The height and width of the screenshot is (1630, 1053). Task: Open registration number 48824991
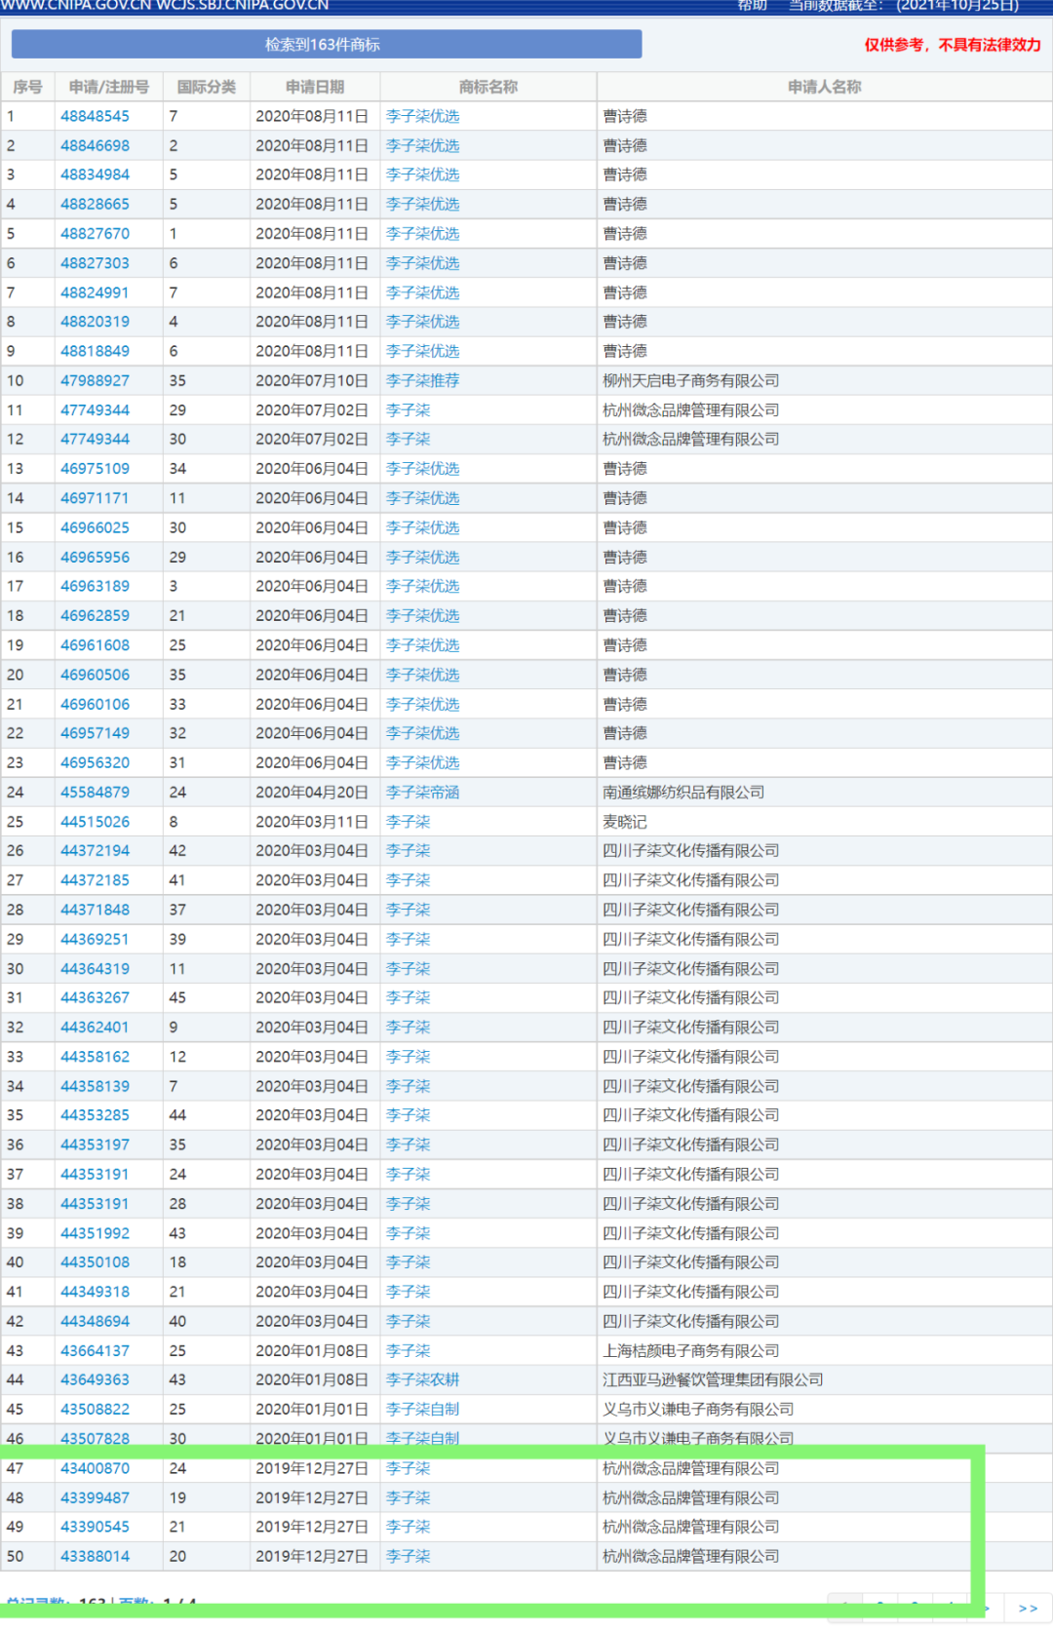(x=95, y=292)
